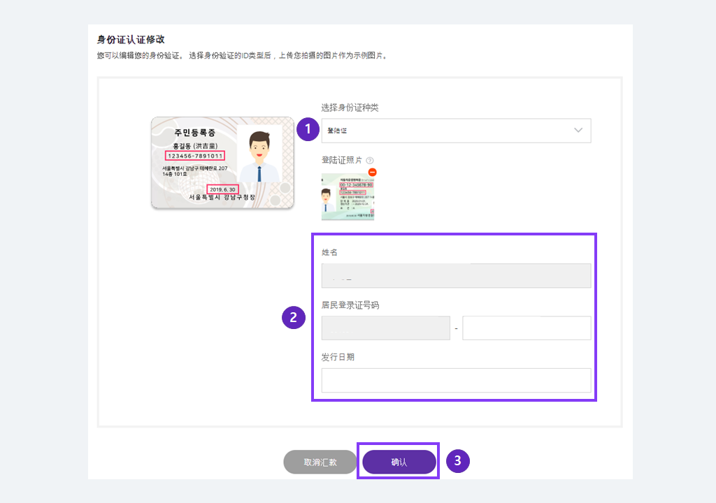Remove the uploaded ID photo with the red minus icon
This screenshot has height=503, width=716.
pos(372,172)
